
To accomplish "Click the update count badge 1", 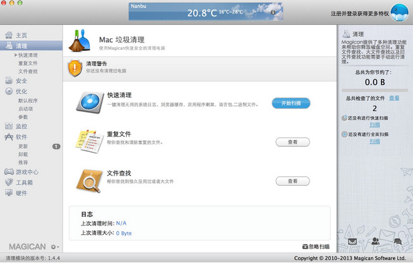I will [56, 146].
